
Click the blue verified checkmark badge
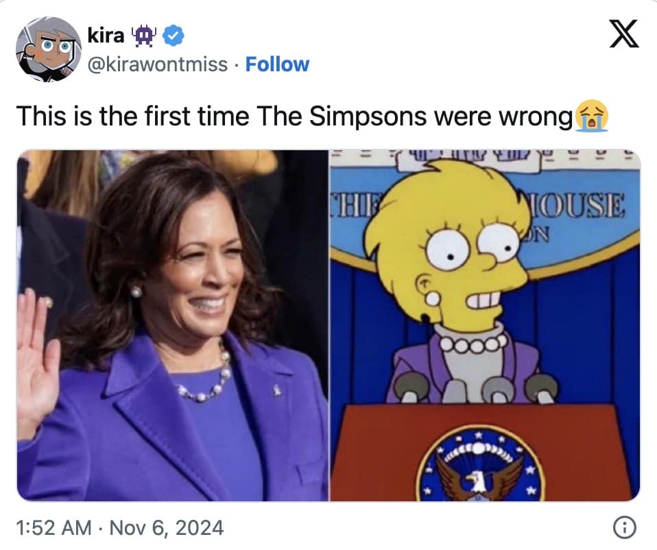point(174,35)
